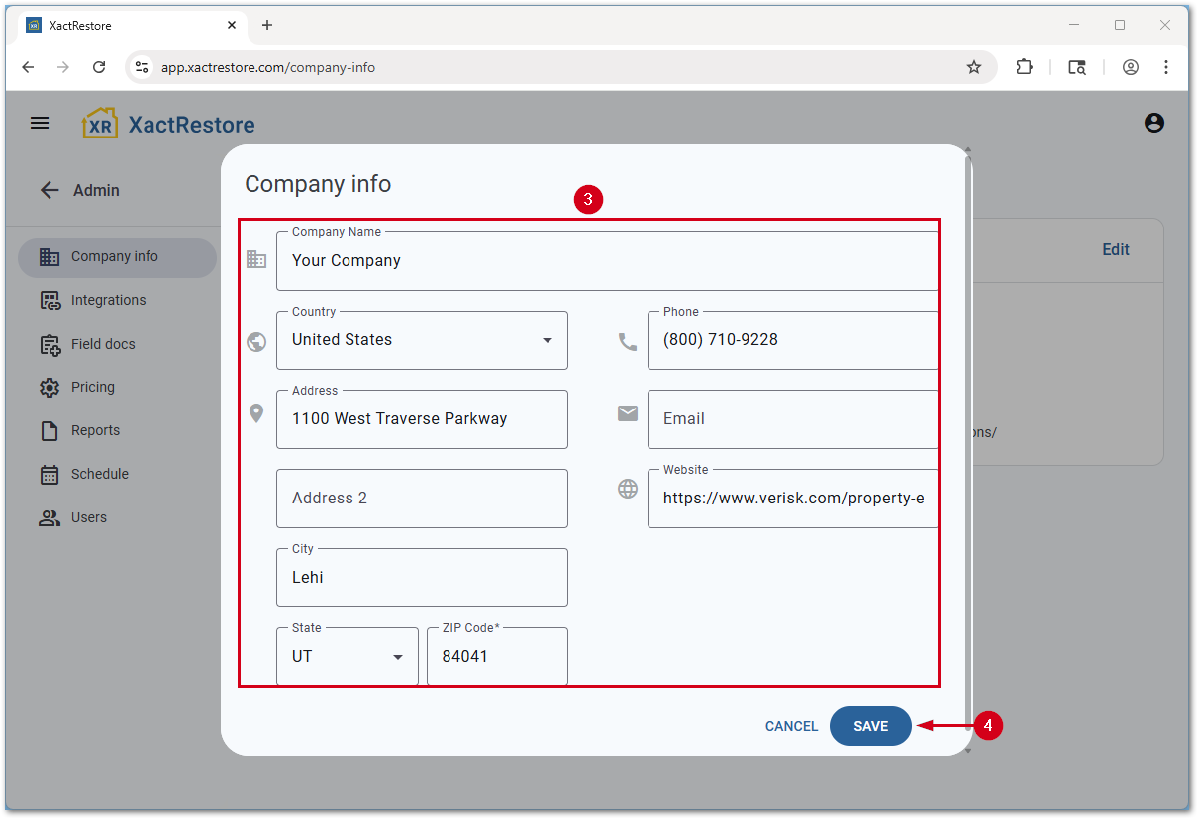Click the Edit link on the card
Viewport: 1198px width, 819px height.
click(x=1116, y=250)
